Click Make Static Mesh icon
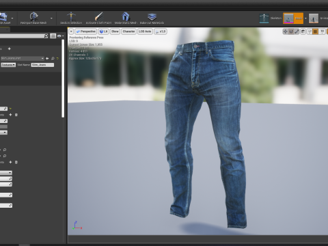The width and height of the screenshot is (328, 246). click(x=126, y=16)
